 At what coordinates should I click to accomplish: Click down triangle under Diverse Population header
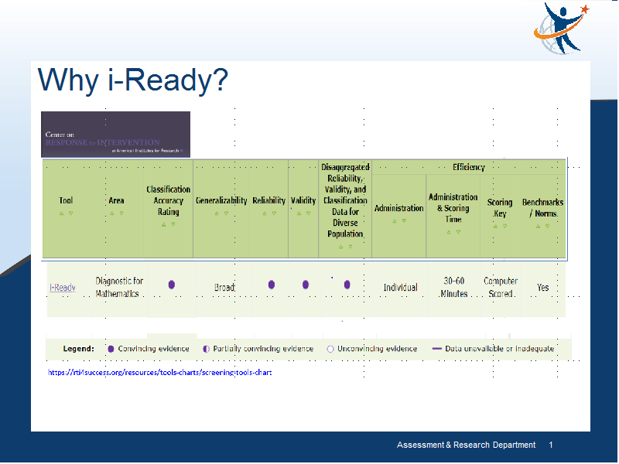tap(351, 247)
